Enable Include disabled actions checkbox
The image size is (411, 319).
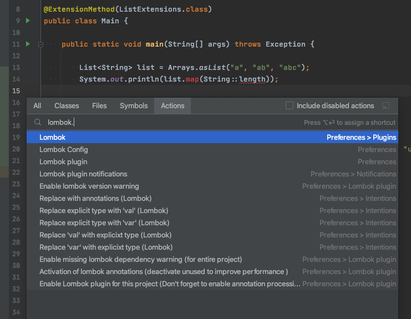pyautogui.click(x=290, y=105)
